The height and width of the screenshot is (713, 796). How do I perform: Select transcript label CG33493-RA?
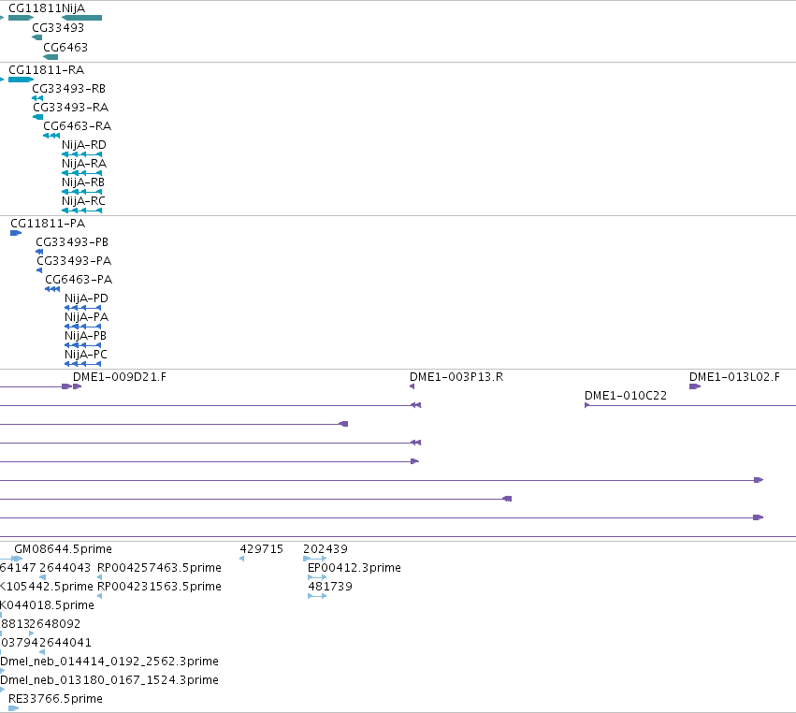(x=70, y=108)
